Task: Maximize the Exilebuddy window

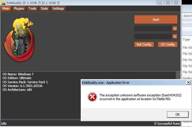Action: point(168,3)
